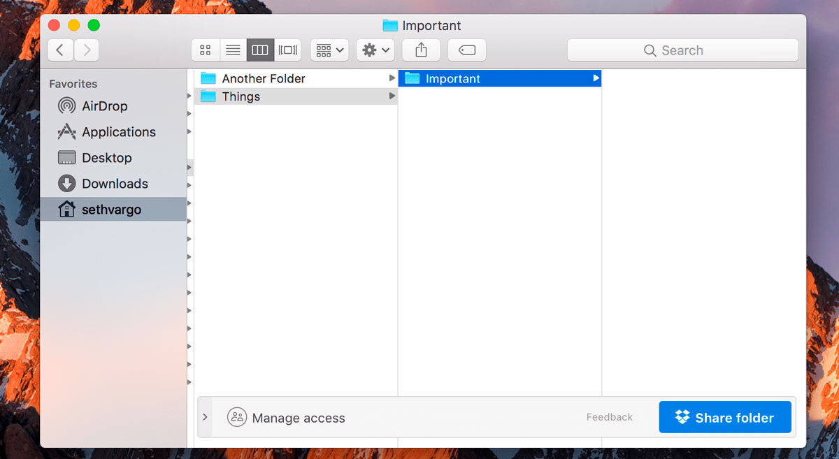This screenshot has width=839, height=459.
Task: Open the item grouping dropdown
Action: tap(329, 50)
